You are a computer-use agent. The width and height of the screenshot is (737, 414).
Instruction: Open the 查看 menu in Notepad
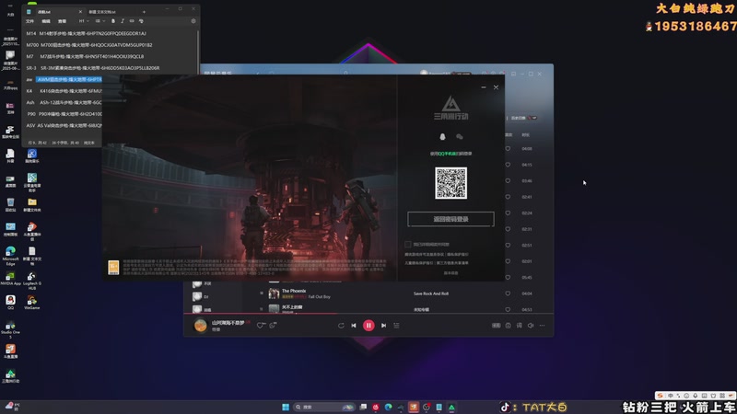click(62, 21)
